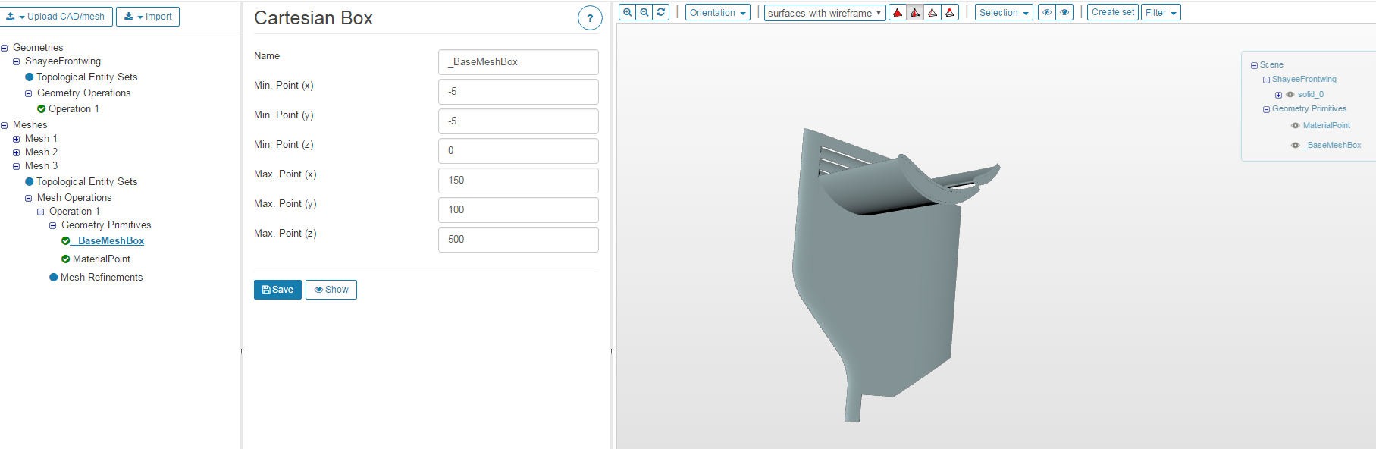The height and width of the screenshot is (449, 1376).
Task: Collapse Geometry Primitives in left tree
Action: (53, 225)
